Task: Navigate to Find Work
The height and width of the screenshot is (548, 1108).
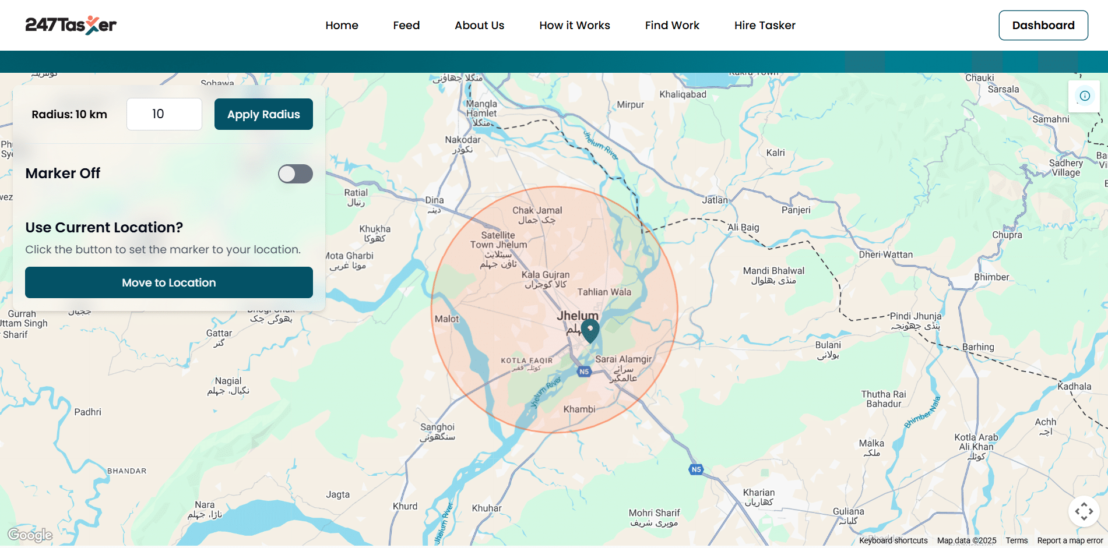Action: coord(671,25)
